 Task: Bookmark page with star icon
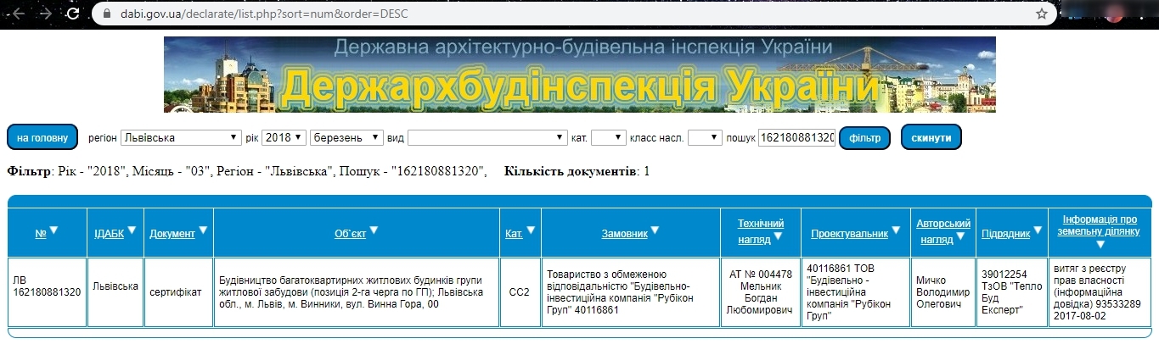1041,14
